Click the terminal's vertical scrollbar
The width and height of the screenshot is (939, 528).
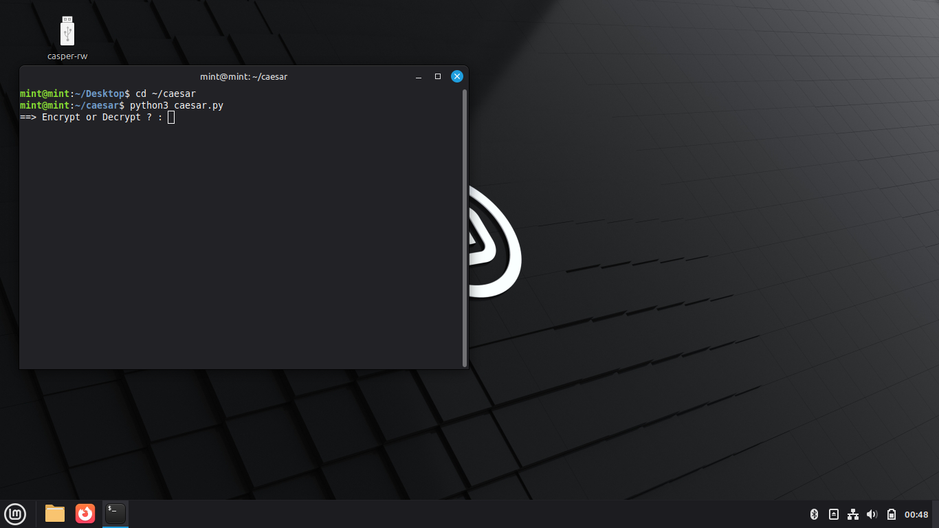point(465,227)
